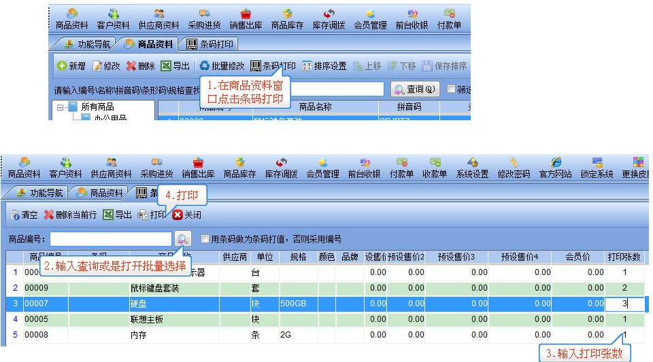Click 导出 in the upper window's toolbar
Image resolution: width=653 pixels, height=362 pixels.
point(175,66)
